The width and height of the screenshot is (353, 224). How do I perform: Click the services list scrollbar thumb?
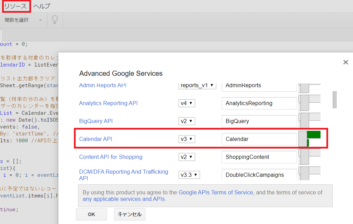[335, 100]
